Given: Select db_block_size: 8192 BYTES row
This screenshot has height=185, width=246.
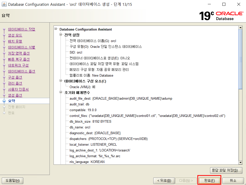Looking at the screenshot, I should coord(90,122).
